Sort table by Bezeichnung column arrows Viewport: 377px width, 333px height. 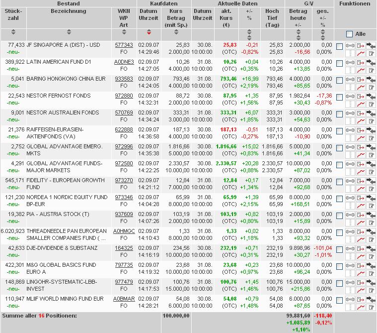(x=69, y=32)
